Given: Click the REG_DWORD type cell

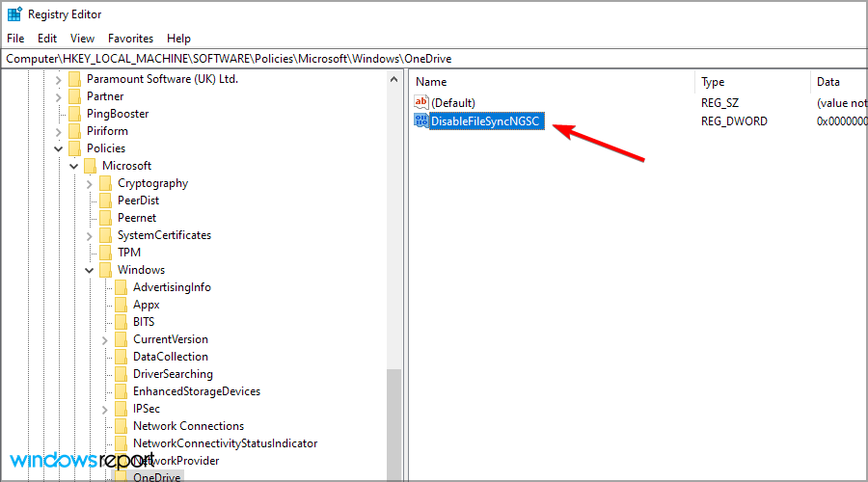Looking at the screenshot, I should tap(734, 121).
